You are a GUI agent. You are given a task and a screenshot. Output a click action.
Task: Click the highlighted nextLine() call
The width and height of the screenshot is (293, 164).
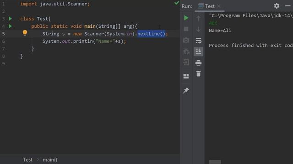tap(152, 34)
